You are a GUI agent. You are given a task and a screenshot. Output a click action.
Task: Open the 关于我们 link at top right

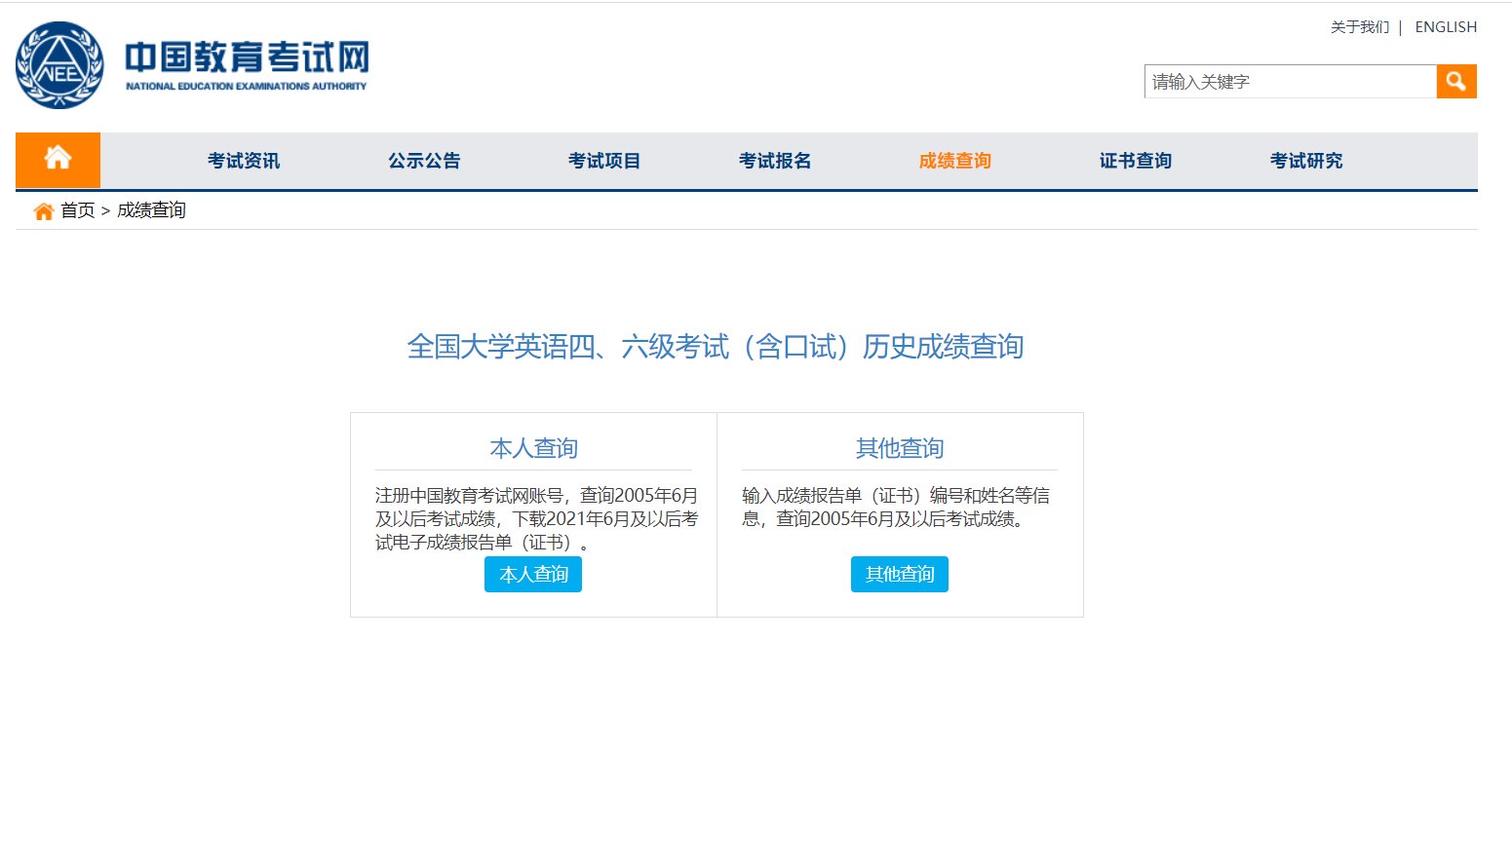click(1359, 26)
